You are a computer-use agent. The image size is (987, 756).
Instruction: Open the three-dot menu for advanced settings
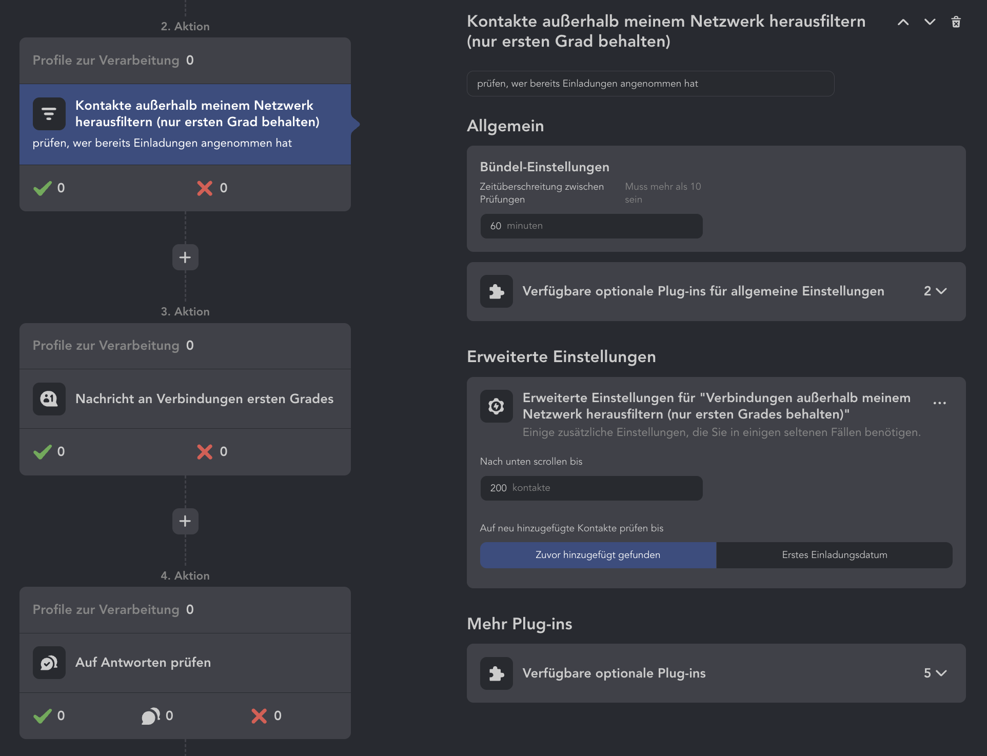click(939, 403)
